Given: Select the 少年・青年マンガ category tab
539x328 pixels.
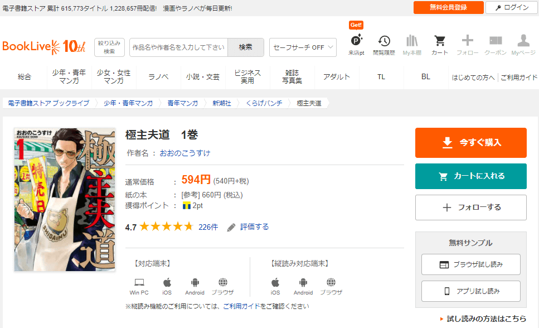Looking at the screenshot, I should (69, 77).
